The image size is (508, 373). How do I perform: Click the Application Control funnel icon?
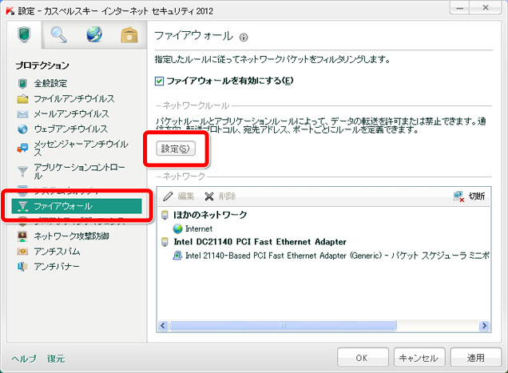(x=22, y=172)
